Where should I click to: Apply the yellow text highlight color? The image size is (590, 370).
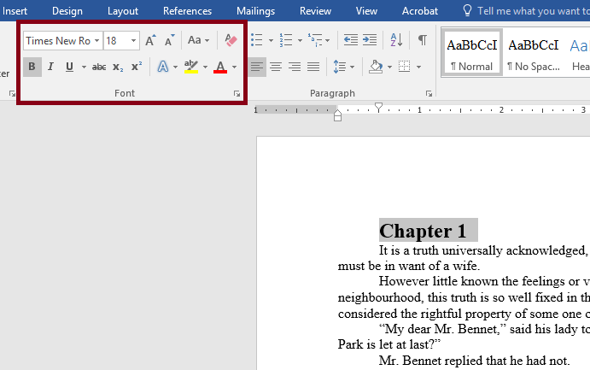tap(191, 67)
